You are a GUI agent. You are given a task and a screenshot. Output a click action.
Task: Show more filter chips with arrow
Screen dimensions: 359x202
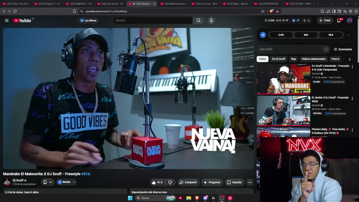coord(349,59)
